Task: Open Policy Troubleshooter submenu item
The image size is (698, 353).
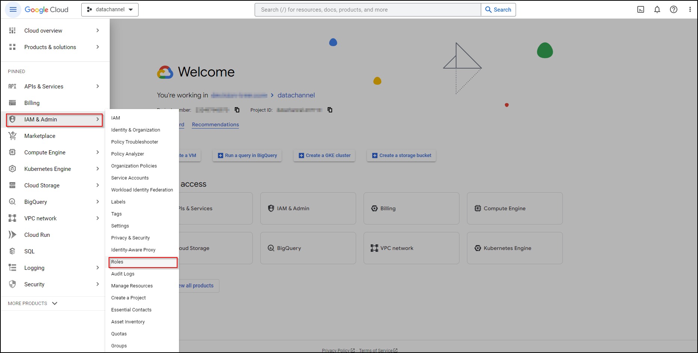Action: [142, 142]
